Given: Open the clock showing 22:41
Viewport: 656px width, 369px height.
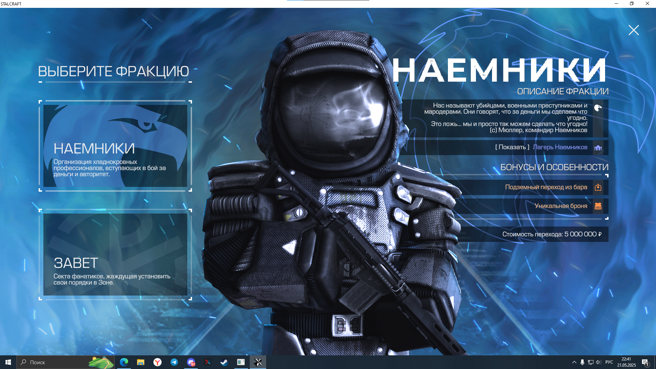Looking at the screenshot, I should (626, 362).
